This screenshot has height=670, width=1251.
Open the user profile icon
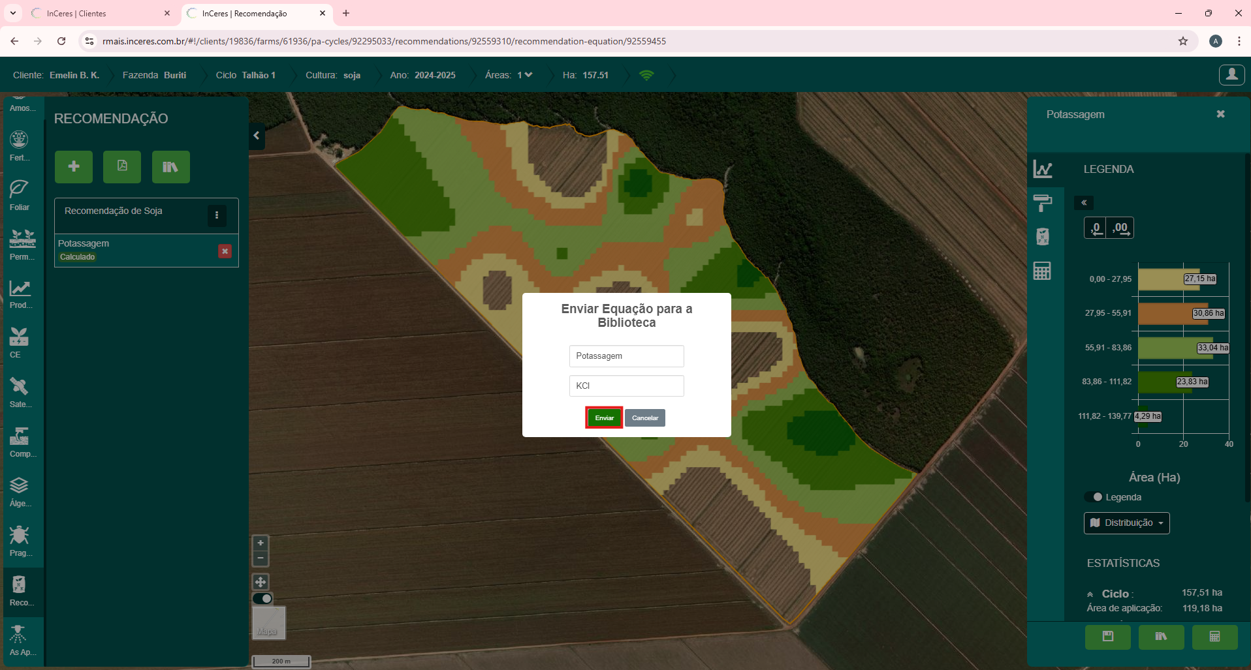click(x=1231, y=75)
